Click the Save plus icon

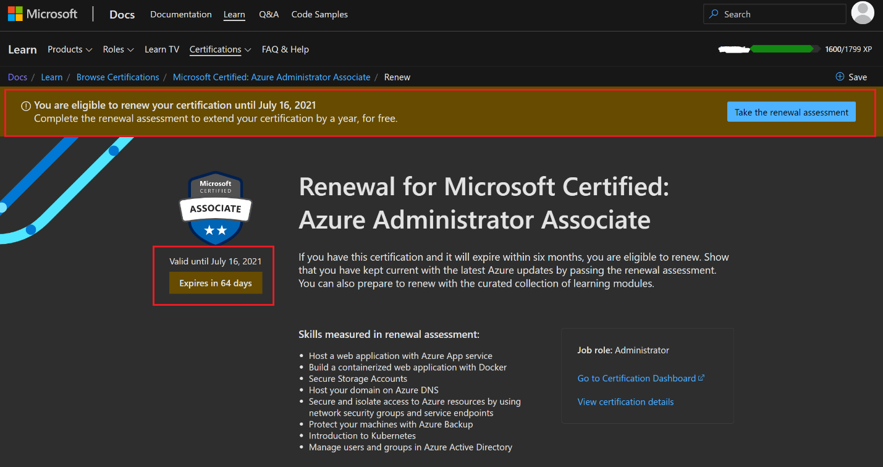pyautogui.click(x=840, y=77)
